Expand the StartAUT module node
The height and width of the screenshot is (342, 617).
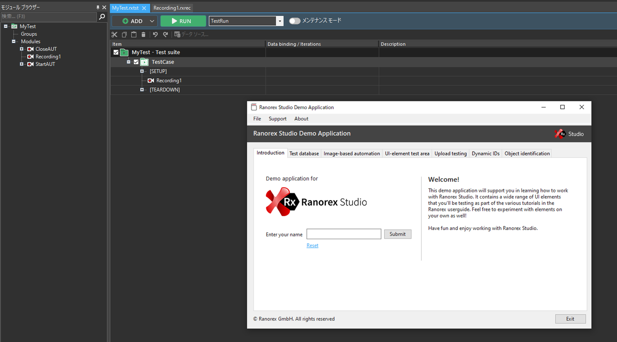(x=22, y=64)
